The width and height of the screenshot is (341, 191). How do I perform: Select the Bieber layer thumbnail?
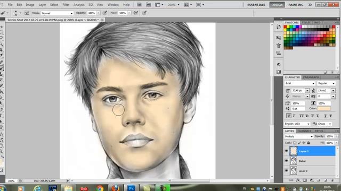pyautogui.click(x=294, y=161)
